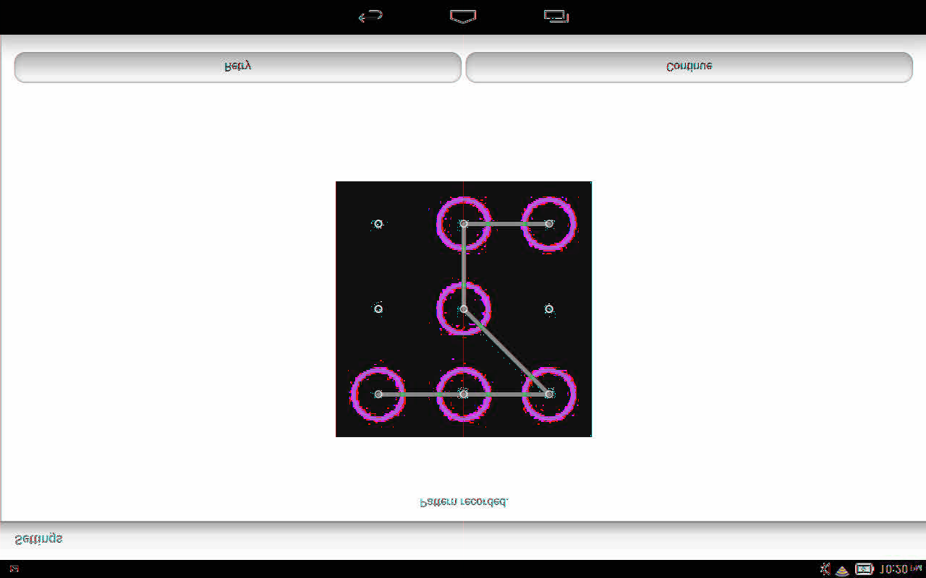Tap the unselected dot in the grid's left column, top row
The image size is (926, 578).
pyautogui.click(x=378, y=224)
